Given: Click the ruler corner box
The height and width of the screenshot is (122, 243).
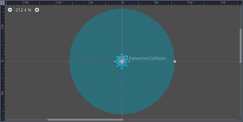Looking at the screenshot, I should pyautogui.click(x=2, y=3).
